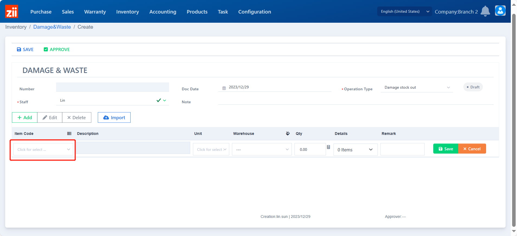Click the Add button

[25, 118]
